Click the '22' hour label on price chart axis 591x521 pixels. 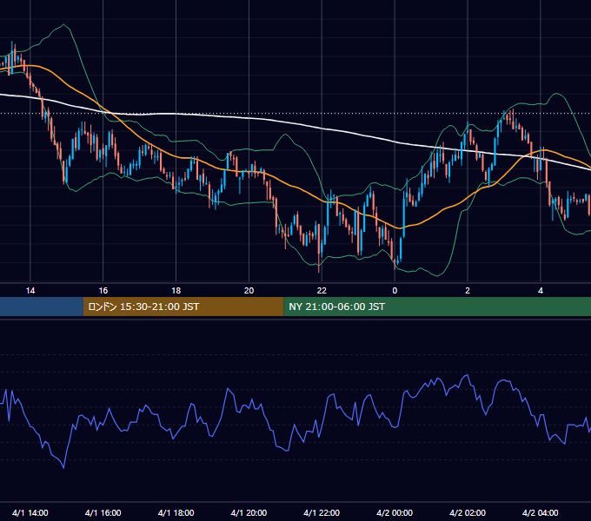[x=322, y=291]
